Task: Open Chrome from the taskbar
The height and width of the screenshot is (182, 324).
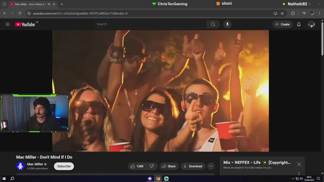Action: (x=158, y=179)
